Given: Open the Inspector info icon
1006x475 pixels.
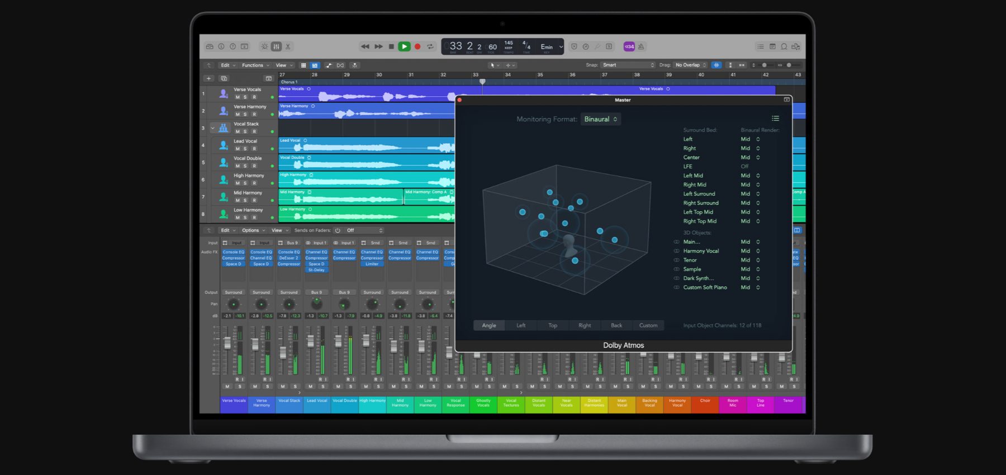Looking at the screenshot, I should [x=221, y=46].
